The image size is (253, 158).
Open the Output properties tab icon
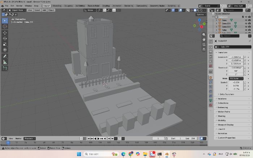[211, 52]
